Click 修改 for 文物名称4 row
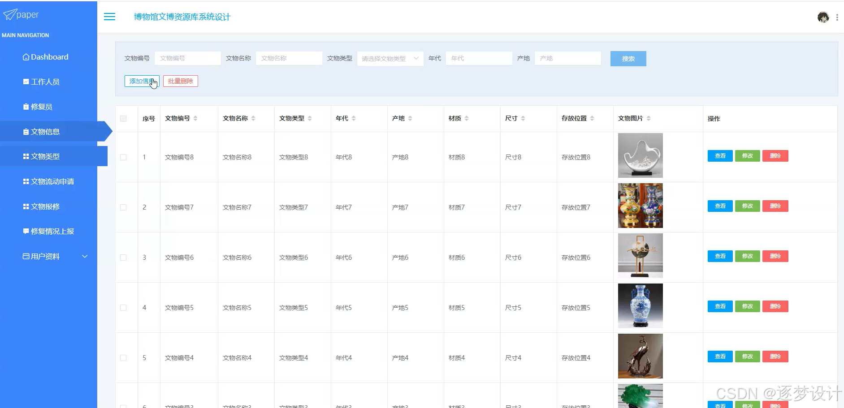 [747, 356]
